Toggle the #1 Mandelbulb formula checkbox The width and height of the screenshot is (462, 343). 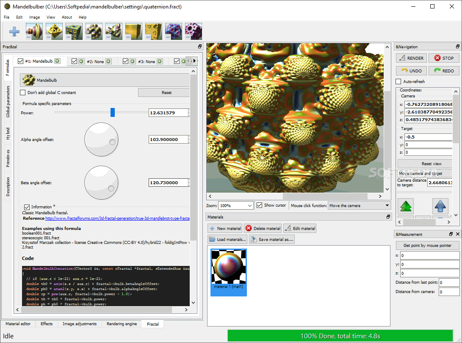coord(21,61)
